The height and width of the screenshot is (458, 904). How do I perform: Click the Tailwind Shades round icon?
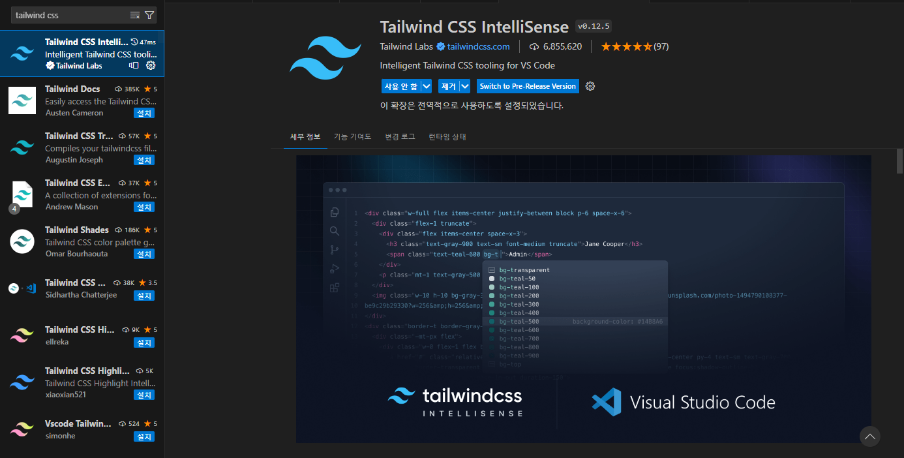22,241
